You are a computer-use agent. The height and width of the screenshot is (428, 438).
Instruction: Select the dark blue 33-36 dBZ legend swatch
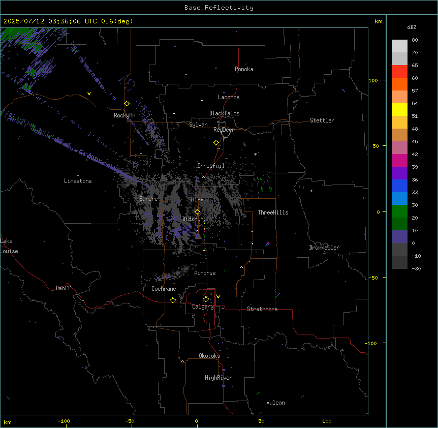(399, 186)
